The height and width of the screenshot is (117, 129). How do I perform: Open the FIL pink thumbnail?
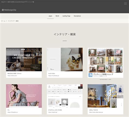24,96
